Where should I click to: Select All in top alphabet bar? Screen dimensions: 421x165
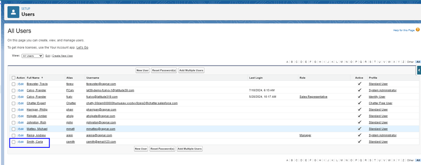[418, 62]
